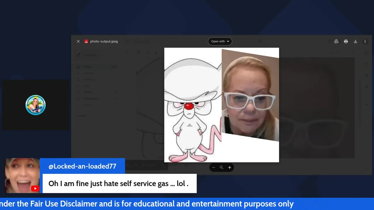This screenshot has height=210, width=374.
Task: Zoom in with the plus button
Action: [230, 167]
